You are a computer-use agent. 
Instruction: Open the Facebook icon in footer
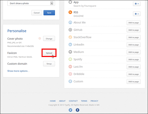77,110
